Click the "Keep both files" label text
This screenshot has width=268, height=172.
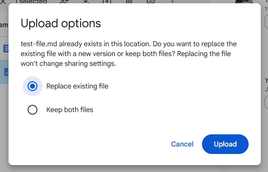pyautogui.click(x=70, y=110)
